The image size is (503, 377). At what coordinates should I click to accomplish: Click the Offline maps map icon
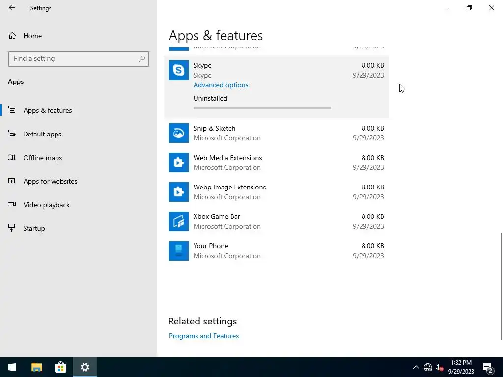[12, 158]
